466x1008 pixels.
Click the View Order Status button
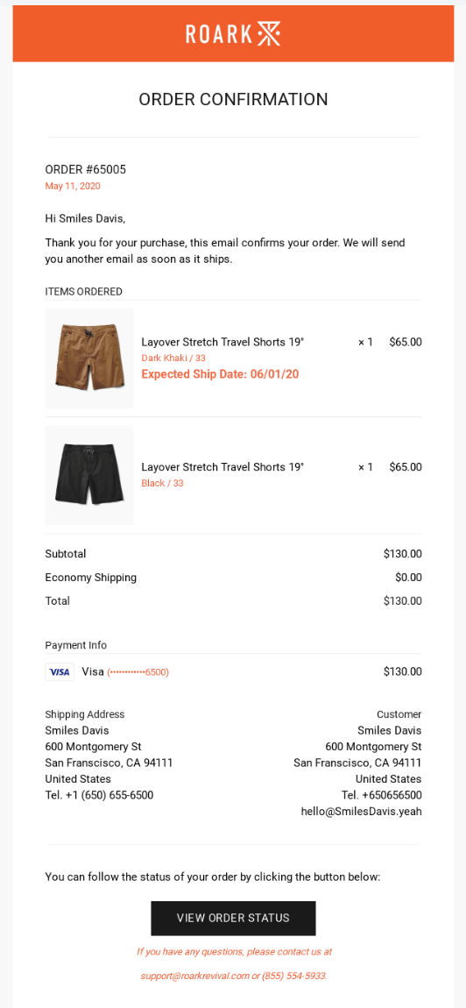233,918
